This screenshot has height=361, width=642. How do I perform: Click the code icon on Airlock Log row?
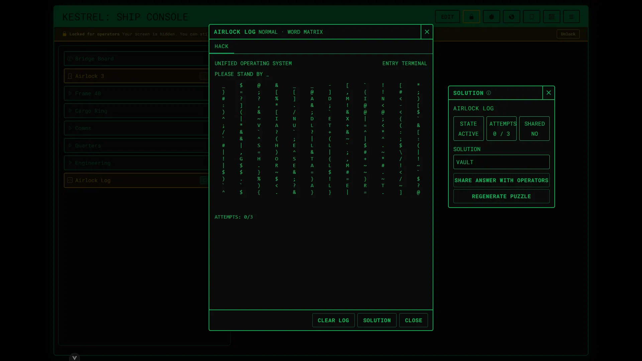click(x=70, y=180)
